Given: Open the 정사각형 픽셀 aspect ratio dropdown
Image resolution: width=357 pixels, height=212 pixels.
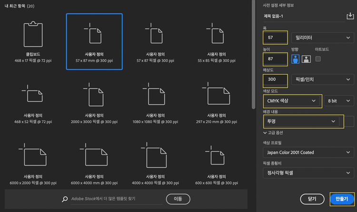Looking at the screenshot, I should pyautogui.click(x=308, y=173).
